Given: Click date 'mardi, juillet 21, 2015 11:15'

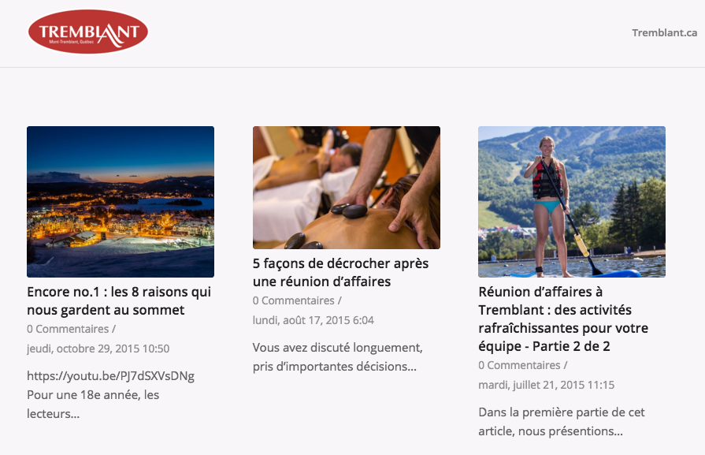Looking at the screenshot, I should pyautogui.click(x=547, y=385).
